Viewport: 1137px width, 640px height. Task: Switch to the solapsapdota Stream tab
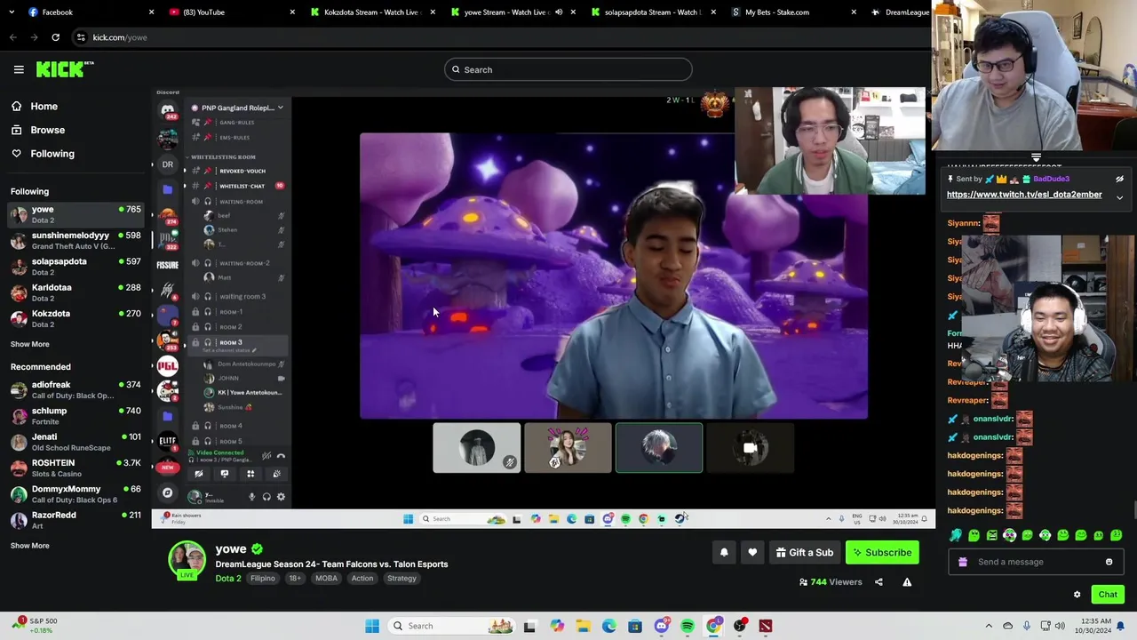tap(653, 12)
